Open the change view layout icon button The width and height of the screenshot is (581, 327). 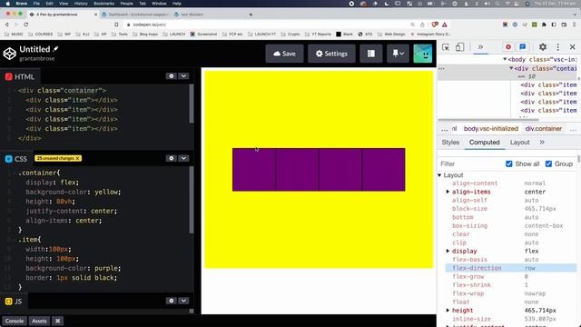371,54
